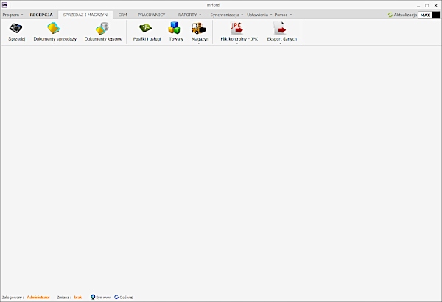Viewport: 442px width, 302px height.
Task: Open the Pomoc dropdown menu
Action: point(283,15)
